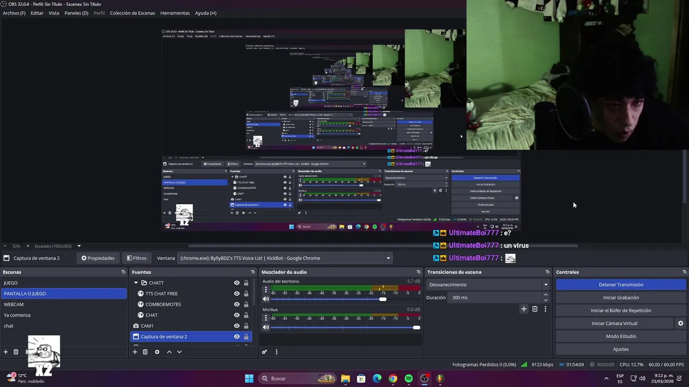Remove scene transition with trash icon

pyautogui.click(x=535, y=309)
